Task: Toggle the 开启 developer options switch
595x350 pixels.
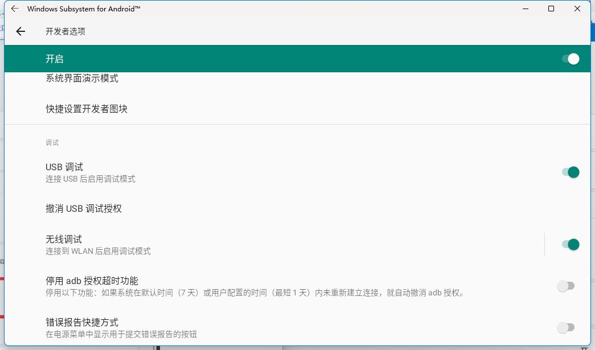Action: coord(571,59)
